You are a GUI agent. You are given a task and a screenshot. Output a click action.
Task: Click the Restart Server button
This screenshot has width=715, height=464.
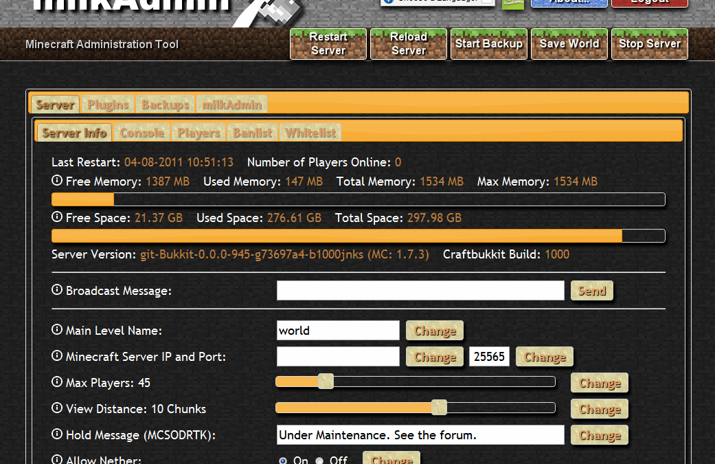328,44
